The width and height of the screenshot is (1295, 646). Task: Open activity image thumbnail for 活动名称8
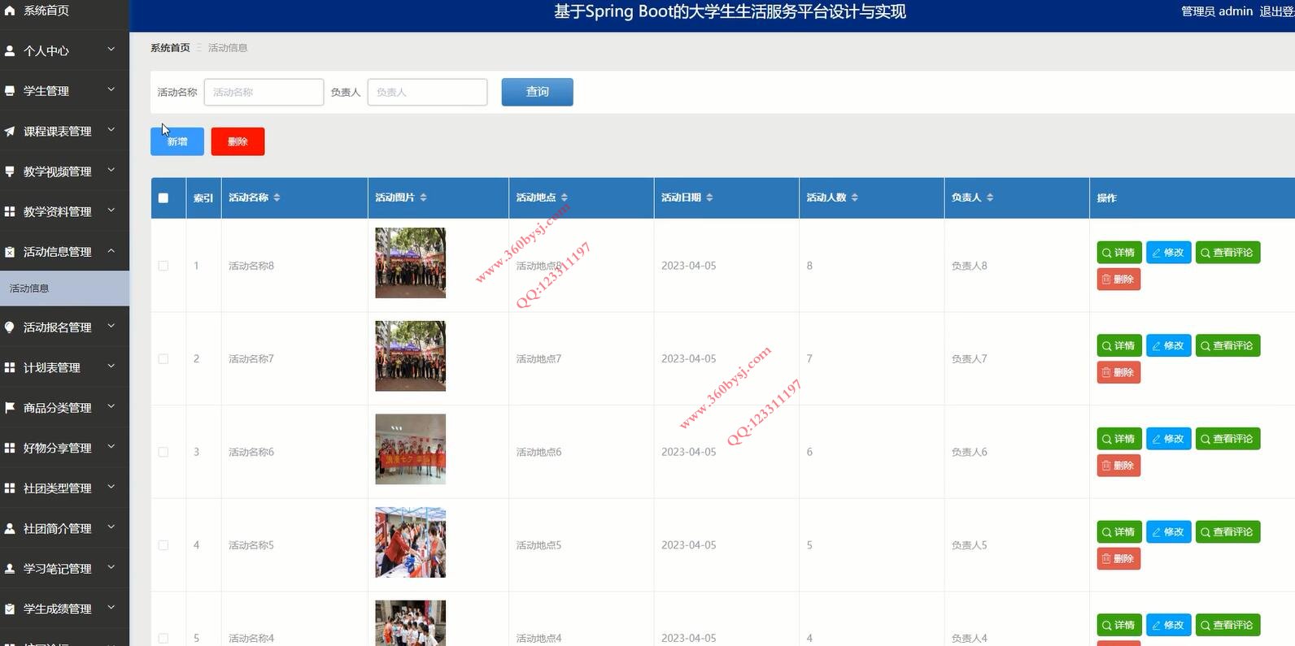(410, 262)
